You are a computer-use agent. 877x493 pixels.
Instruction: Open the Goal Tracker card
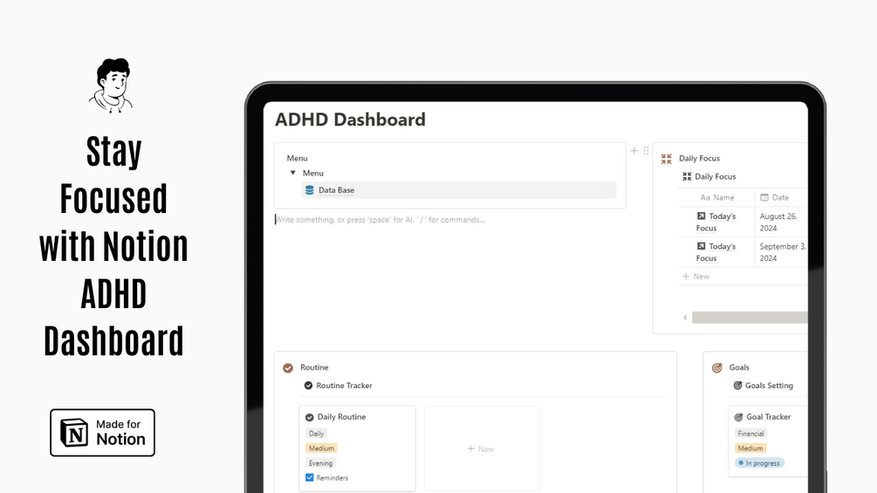[x=769, y=442]
